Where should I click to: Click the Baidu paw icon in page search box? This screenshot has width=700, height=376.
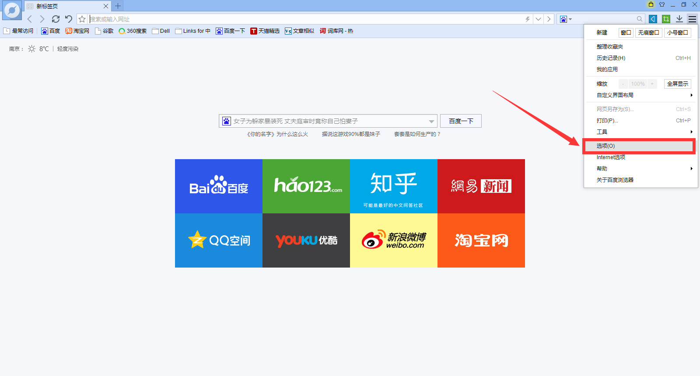(227, 121)
